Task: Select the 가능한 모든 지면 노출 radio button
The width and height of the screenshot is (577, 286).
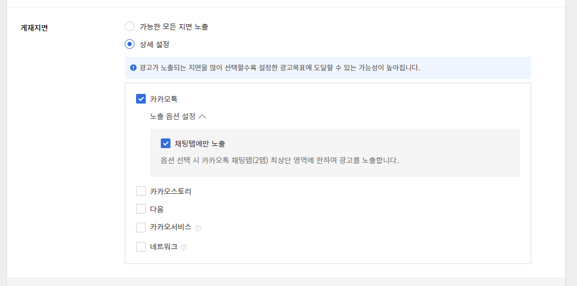Action: [130, 26]
